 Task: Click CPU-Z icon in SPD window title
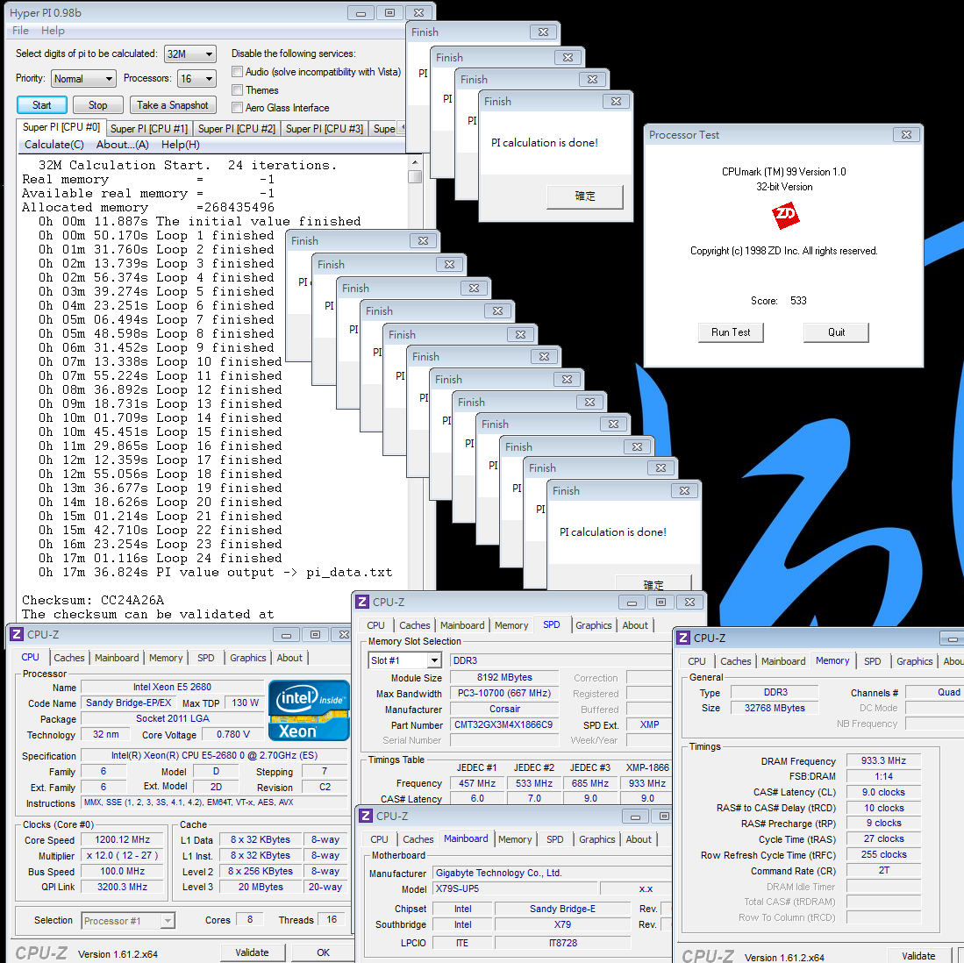point(363,603)
